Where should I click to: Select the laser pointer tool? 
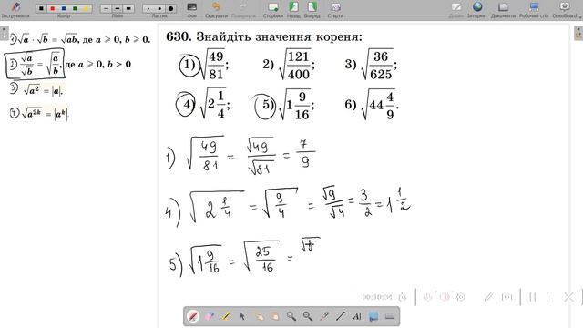(x=324, y=316)
